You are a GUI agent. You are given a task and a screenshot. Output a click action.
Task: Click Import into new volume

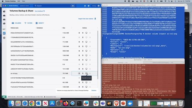(x=86, y=19)
